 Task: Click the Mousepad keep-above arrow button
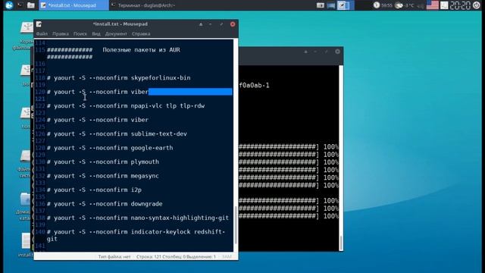(x=201, y=24)
